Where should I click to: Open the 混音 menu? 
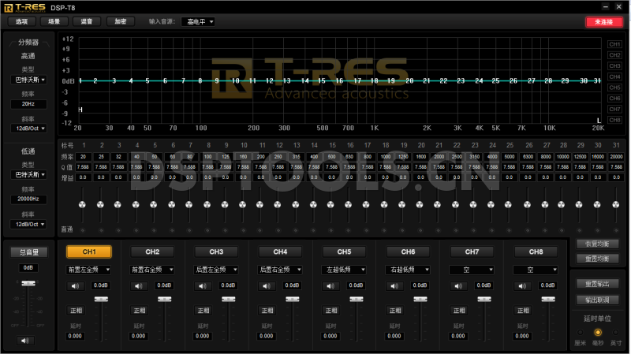coord(87,22)
